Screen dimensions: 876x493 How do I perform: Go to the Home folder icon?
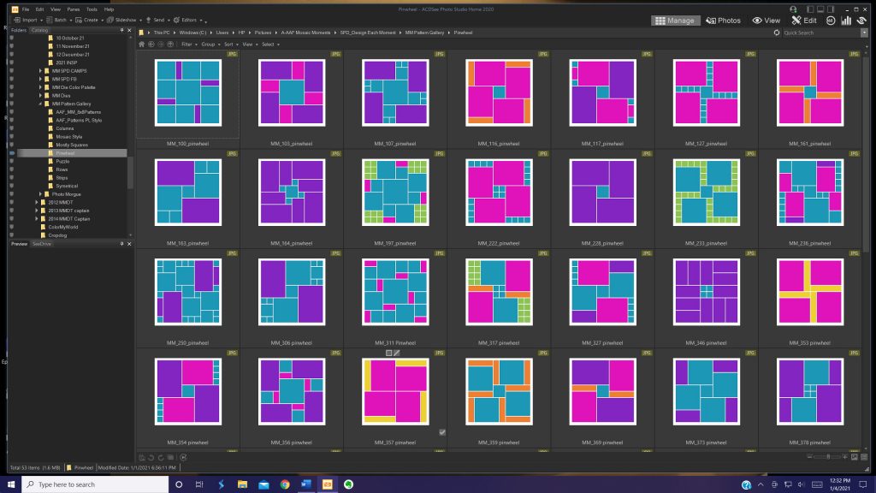tap(141, 45)
